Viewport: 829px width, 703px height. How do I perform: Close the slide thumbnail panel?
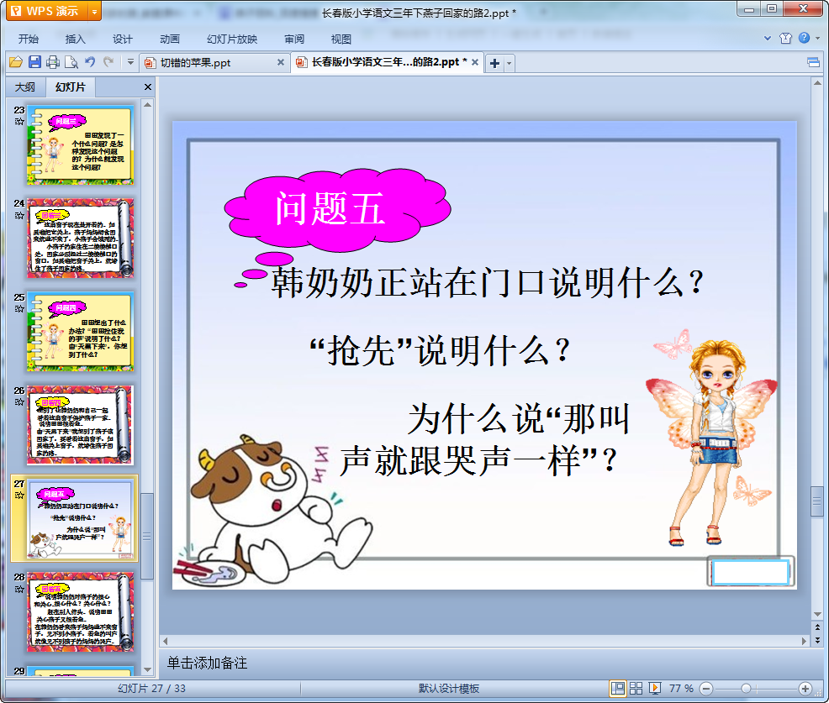coord(148,87)
